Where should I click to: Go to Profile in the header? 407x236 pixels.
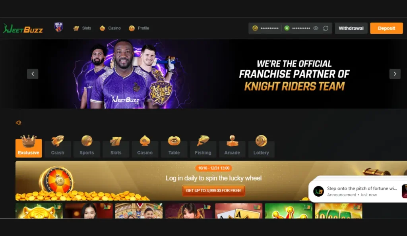tap(139, 28)
